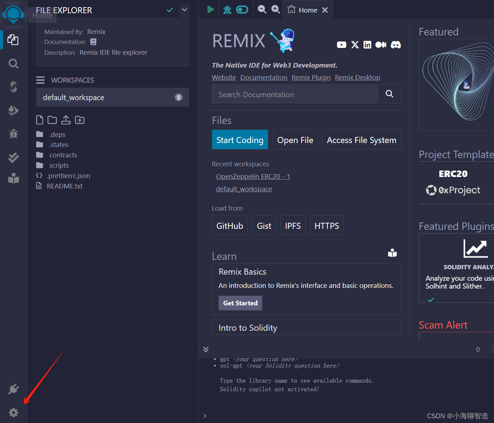Expand the .deps folder
The width and height of the screenshot is (494, 423).
[57, 134]
